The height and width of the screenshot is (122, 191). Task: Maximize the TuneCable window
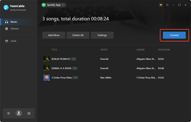click(180, 5)
